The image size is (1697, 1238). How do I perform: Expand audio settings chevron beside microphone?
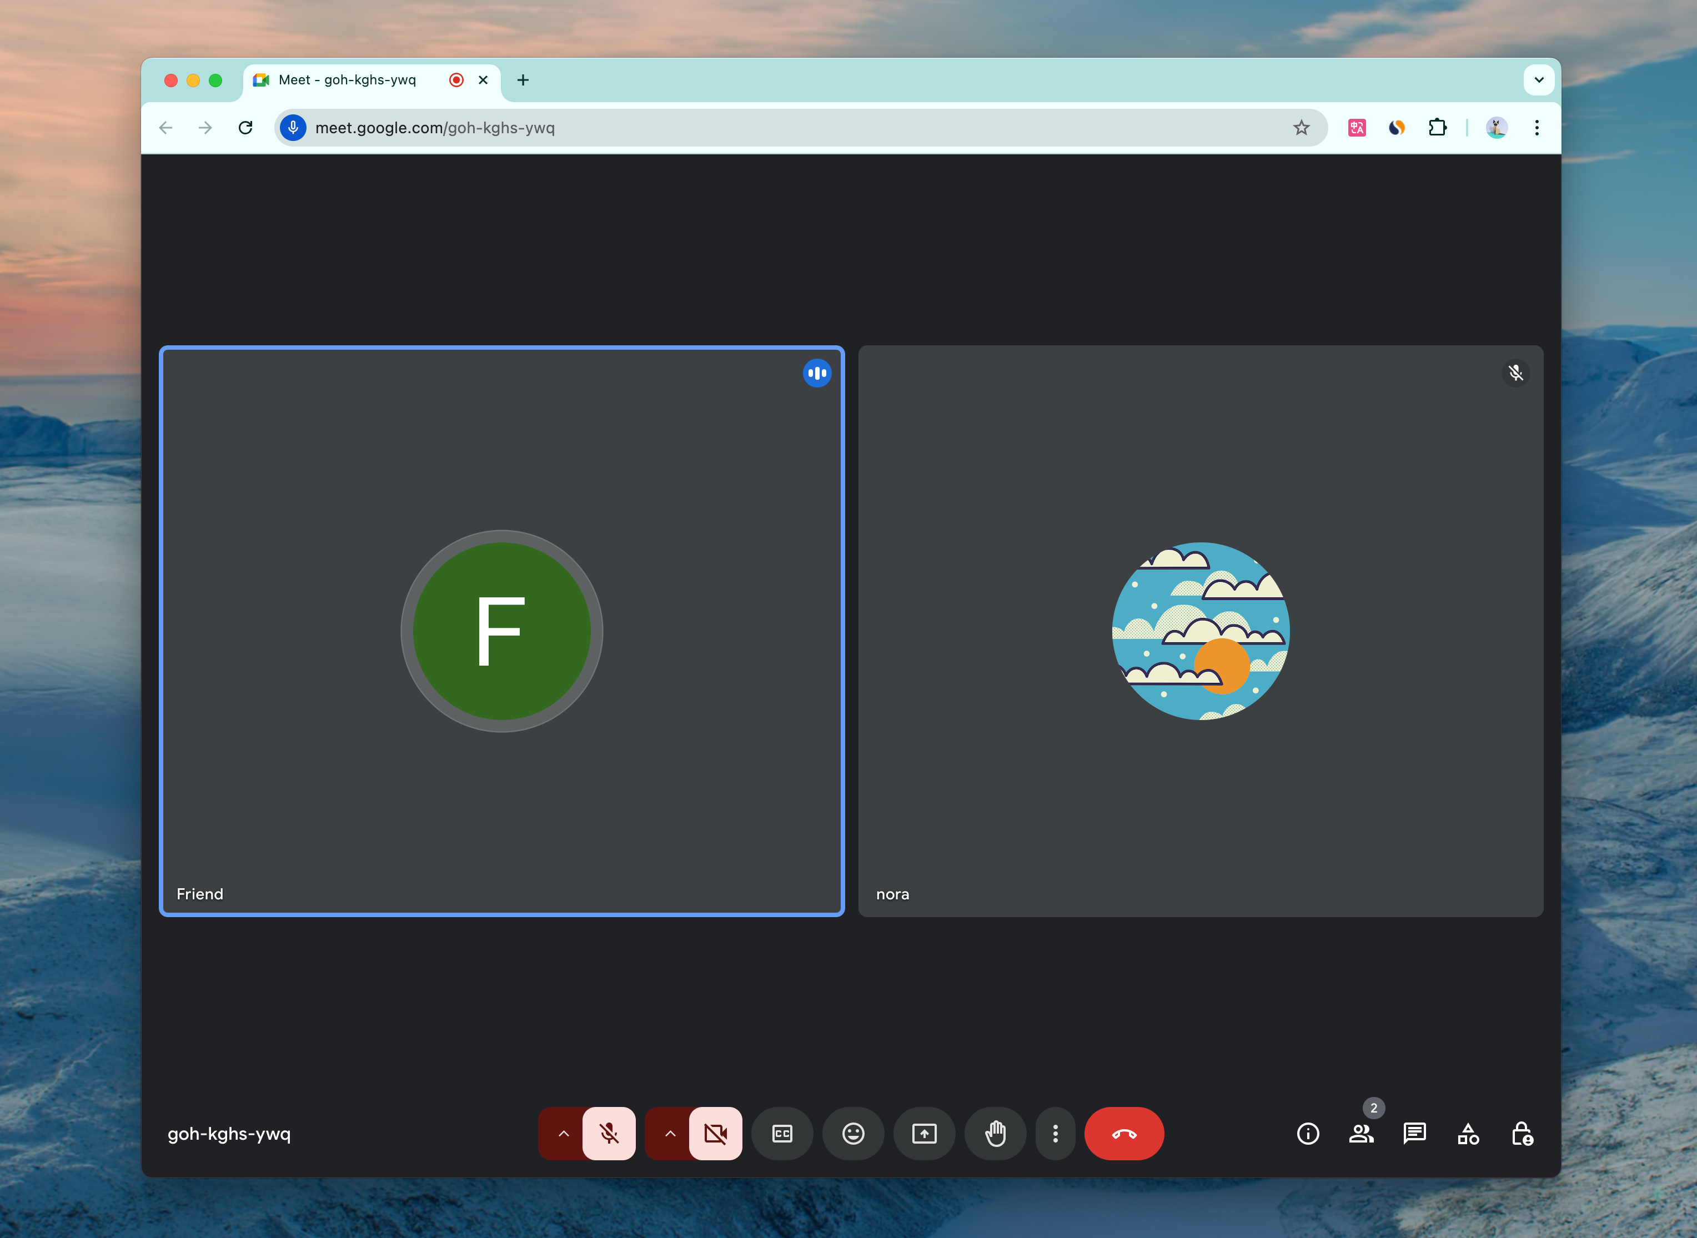point(564,1133)
